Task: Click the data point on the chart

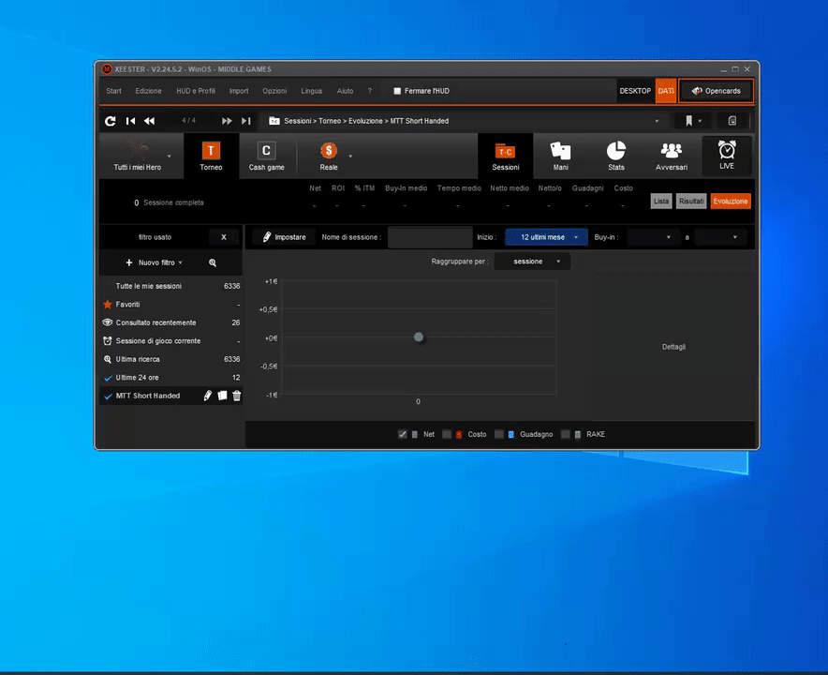Action: pos(419,337)
